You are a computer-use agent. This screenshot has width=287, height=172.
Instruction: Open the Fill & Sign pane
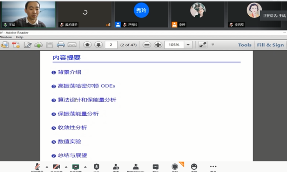click(x=270, y=45)
